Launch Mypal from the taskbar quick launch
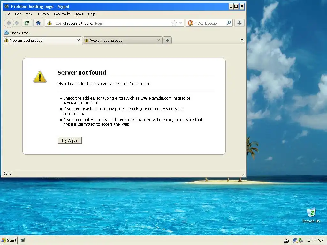The height and width of the screenshot is (245, 327). [23, 241]
